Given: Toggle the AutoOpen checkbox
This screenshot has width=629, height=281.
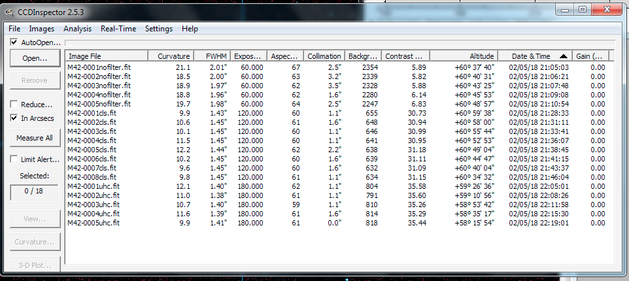Looking at the screenshot, I should (x=14, y=42).
